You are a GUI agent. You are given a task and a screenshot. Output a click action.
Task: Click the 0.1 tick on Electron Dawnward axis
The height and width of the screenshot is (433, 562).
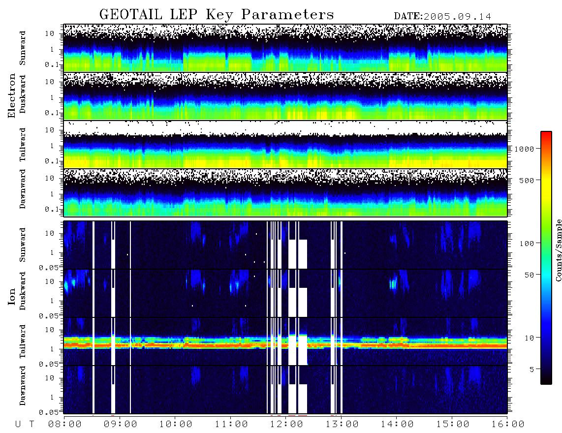pos(52,209)
